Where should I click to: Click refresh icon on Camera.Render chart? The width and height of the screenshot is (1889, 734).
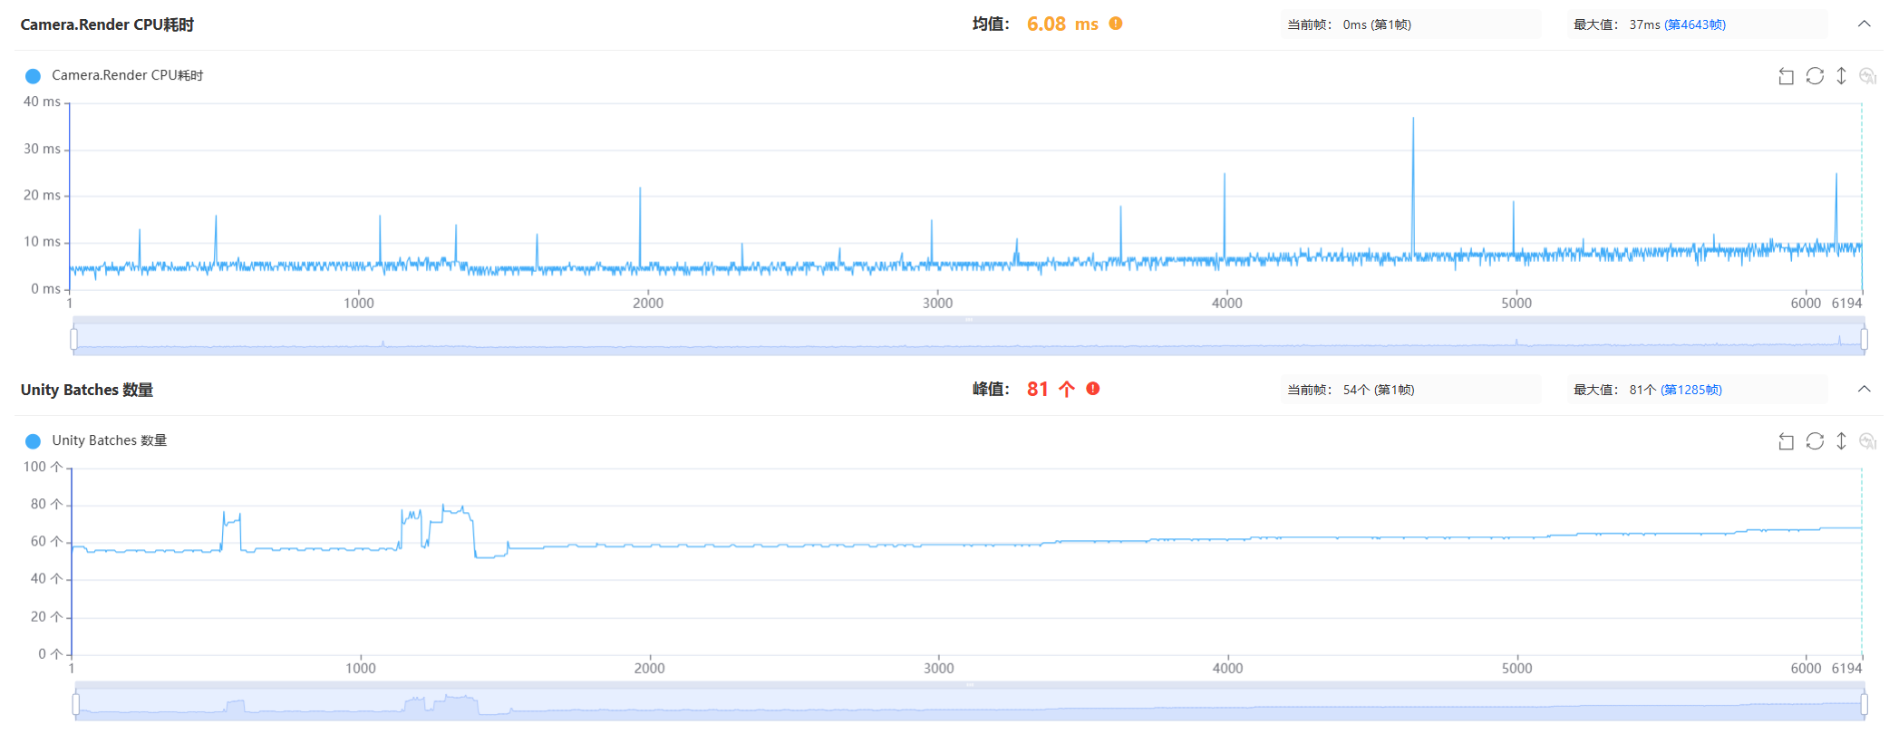(x=1815, y=76)
